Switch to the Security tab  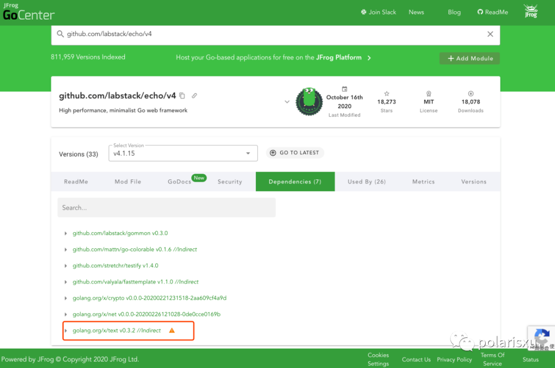[230, 181]
